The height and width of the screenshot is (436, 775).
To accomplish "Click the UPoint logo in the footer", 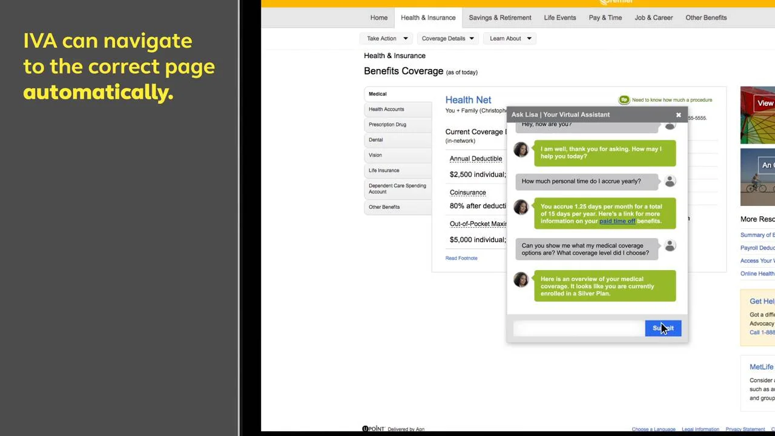I will 374,429.
